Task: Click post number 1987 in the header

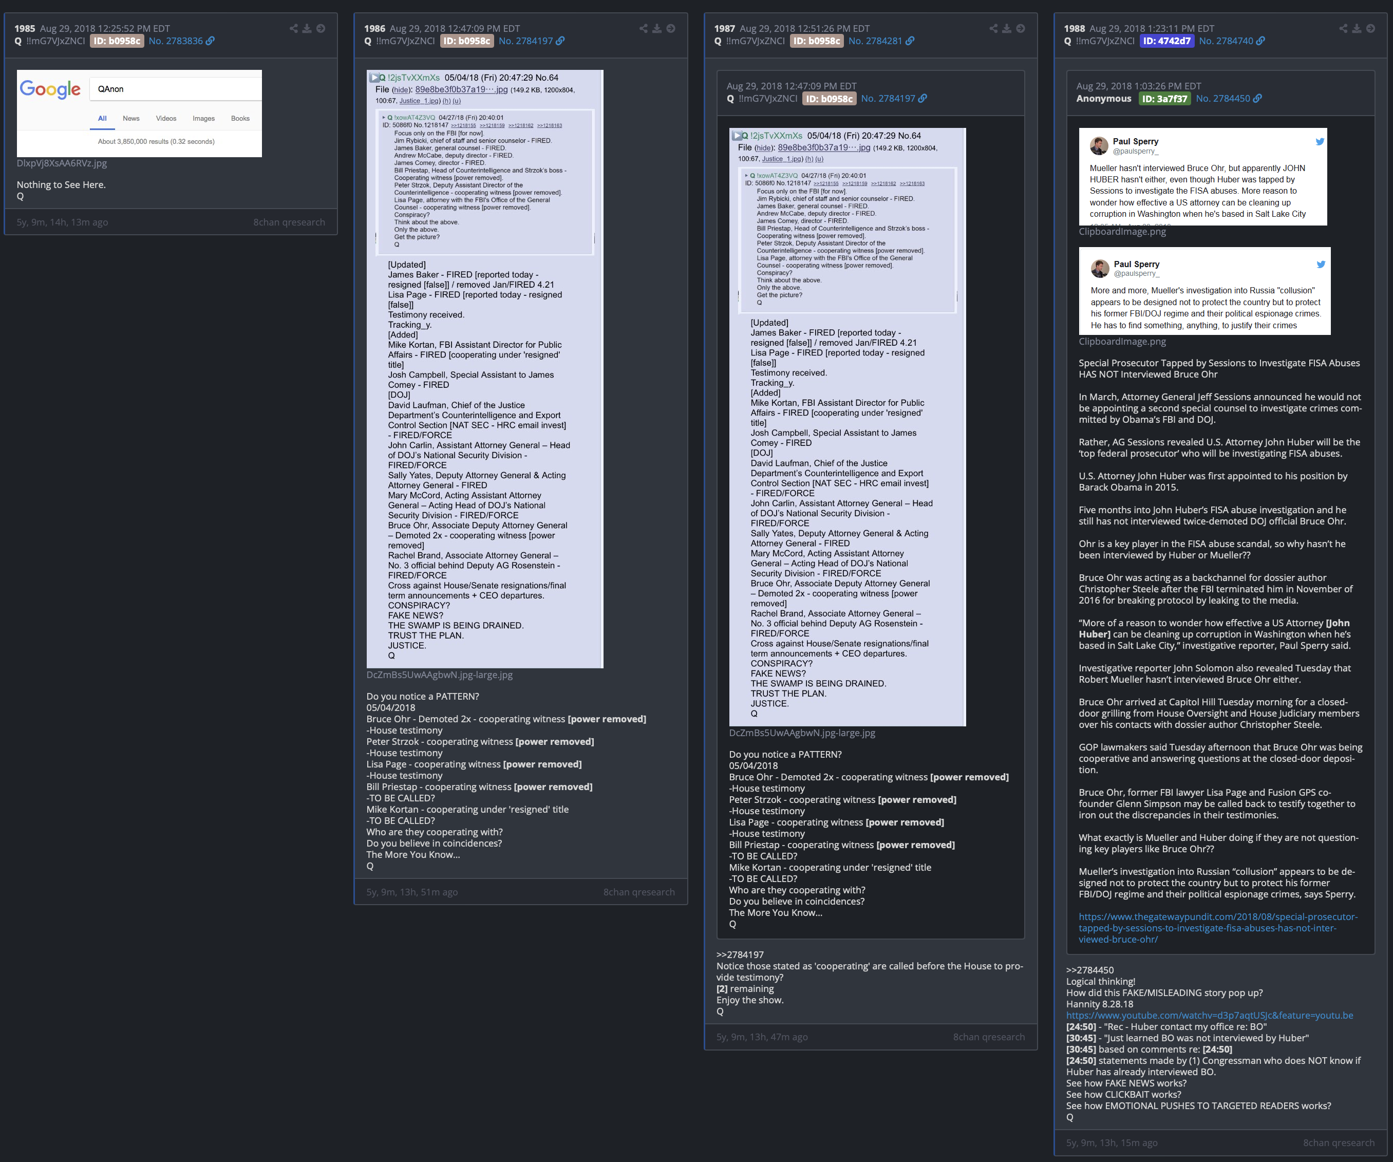Action: coord(724,29)
